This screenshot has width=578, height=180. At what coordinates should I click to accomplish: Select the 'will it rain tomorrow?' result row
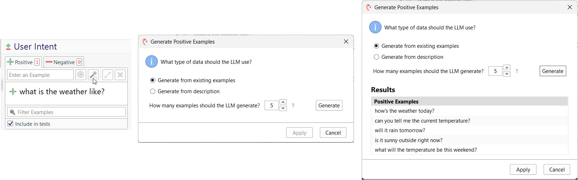pos(400,130)
